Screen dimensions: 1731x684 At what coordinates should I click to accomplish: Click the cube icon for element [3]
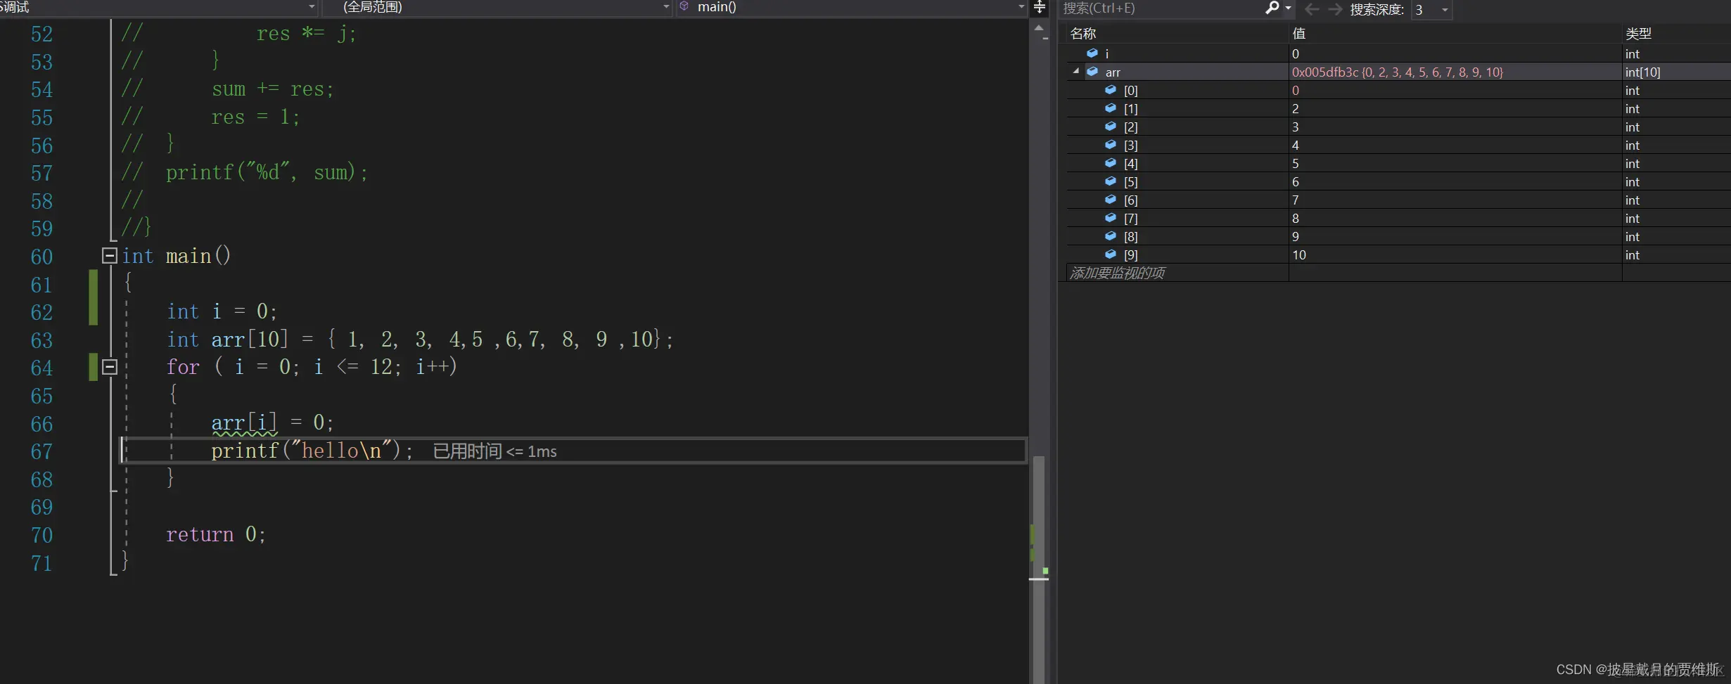[1111, 145]
